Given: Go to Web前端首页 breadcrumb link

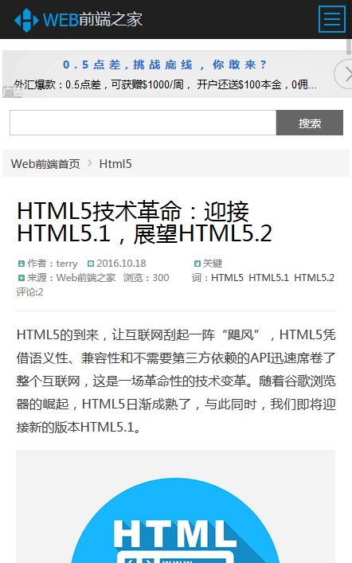Looking at the screenshot, I should click(x=45, y=164).
